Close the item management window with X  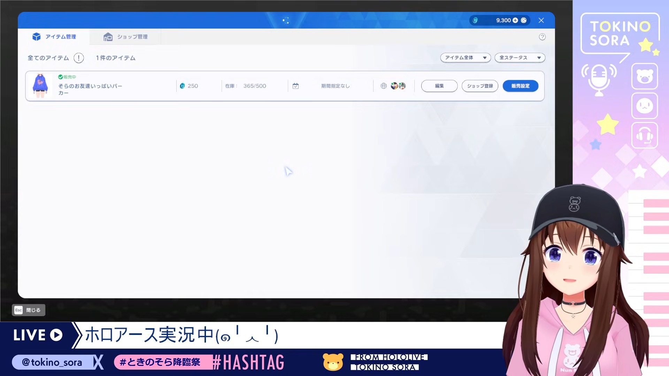click(x=541, y=21)
